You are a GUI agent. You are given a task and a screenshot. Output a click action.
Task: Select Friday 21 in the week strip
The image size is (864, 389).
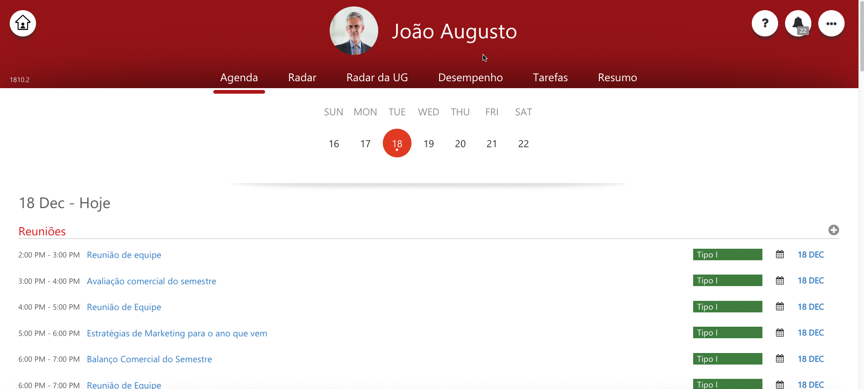pos(492,144)
